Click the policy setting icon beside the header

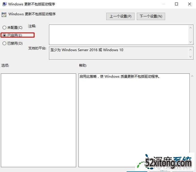4,15
